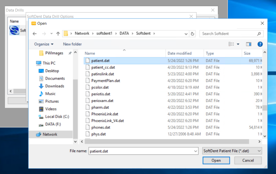The width and height of the screenshot is (276, 174).
Task: Click the File name input field
Action: (141, 151)
